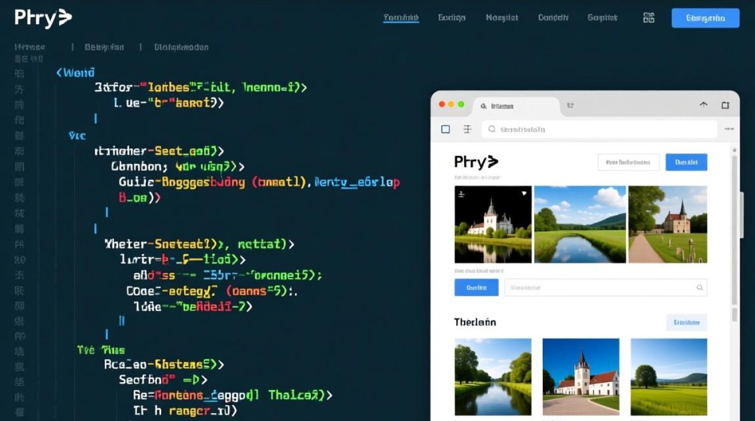This screenshot has height=421, width=755.
Task: Click the download icon on the dark church thumbnail
Action: pos(525,194)
